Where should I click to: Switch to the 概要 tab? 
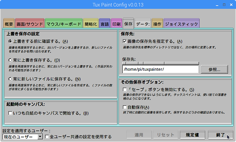coord(9,23)
